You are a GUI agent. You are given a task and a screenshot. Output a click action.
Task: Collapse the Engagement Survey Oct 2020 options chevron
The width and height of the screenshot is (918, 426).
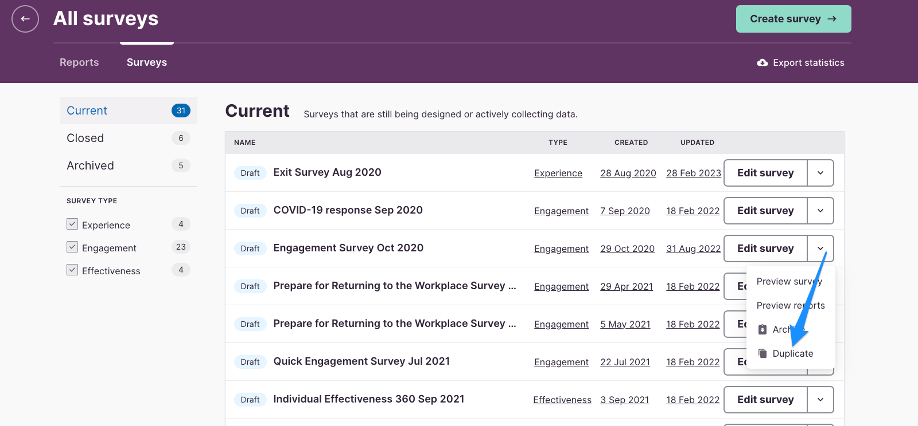[820, 249]
